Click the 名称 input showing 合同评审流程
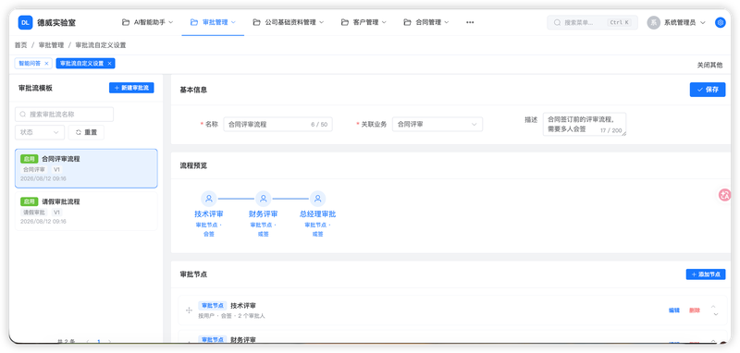The width and height of the screenshot is (740, 353). [x=277, y=125]
